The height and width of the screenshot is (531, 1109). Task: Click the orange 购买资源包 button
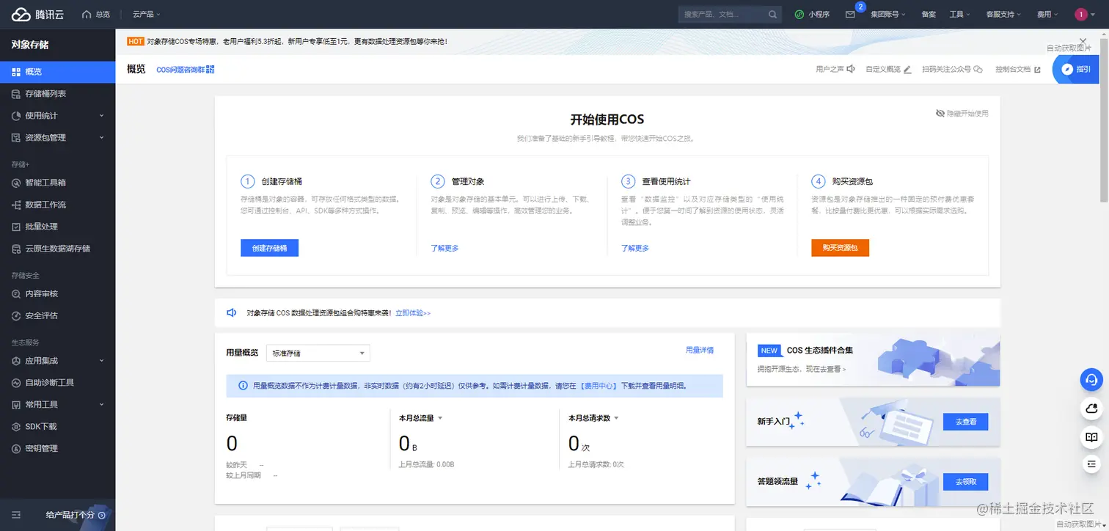(840, 248)
